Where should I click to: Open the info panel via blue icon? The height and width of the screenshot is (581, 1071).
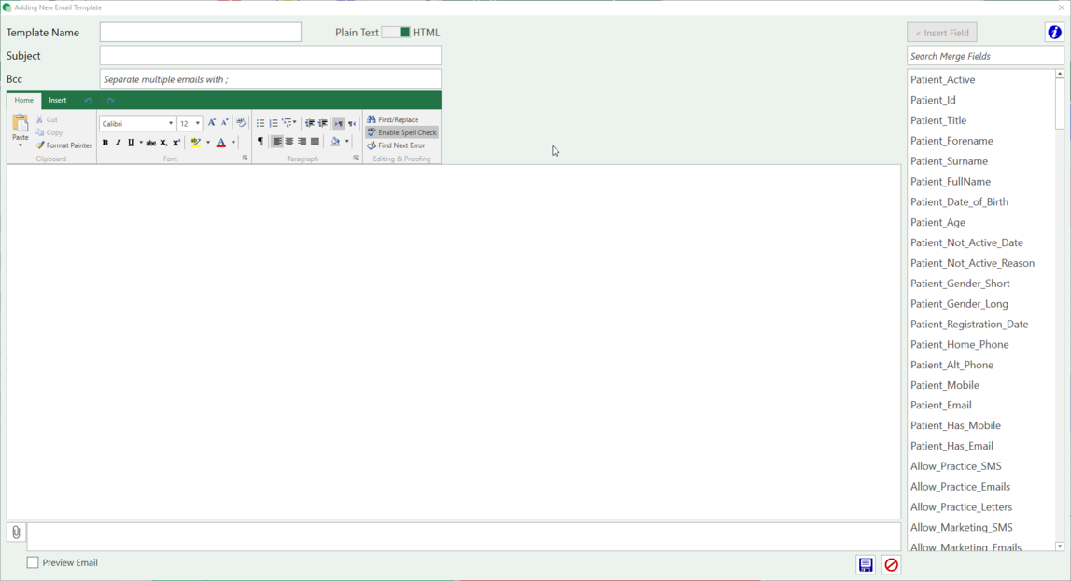1054,31
